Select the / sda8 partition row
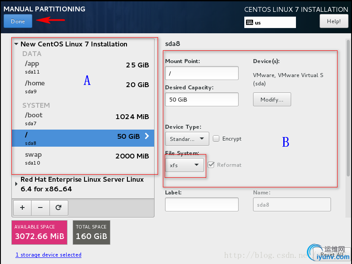The width and height of the screenshot is (352, 264). pos(83,138)
